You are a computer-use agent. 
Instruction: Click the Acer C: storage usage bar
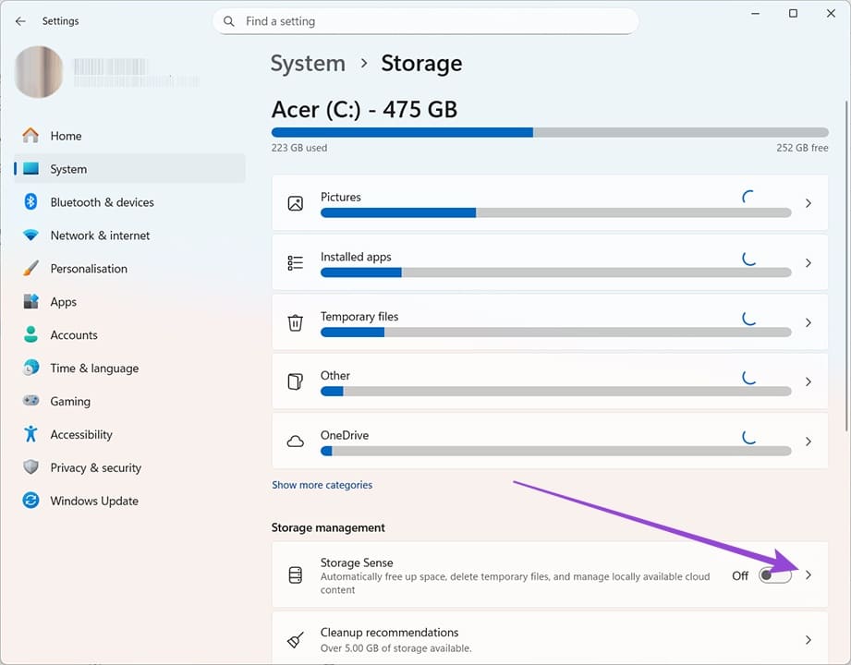click(x=550, y=131)
